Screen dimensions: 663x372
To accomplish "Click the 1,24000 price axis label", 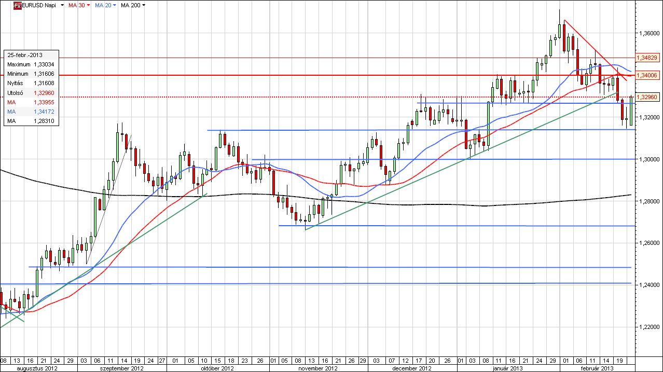I will coord(650,285).
